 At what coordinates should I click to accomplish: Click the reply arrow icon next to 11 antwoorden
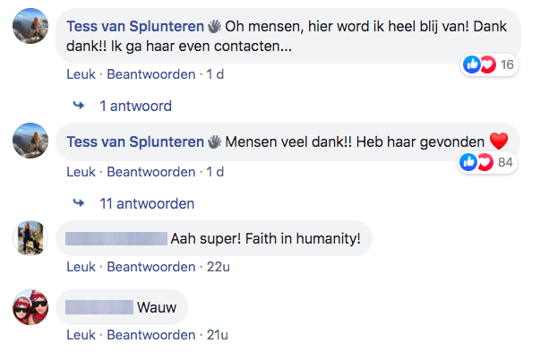pos(79,203)
